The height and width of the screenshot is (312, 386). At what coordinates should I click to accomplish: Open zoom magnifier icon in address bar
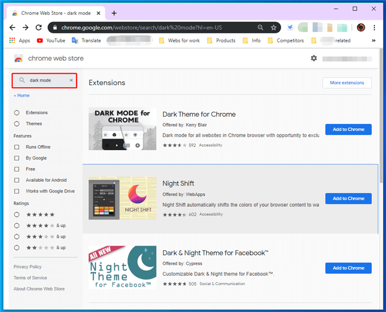tap(260, 28)
